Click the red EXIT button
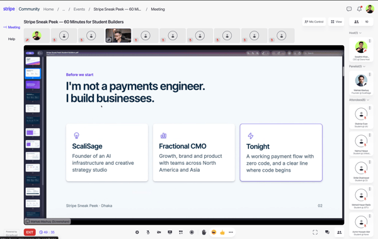 click(x=30, y=232)
